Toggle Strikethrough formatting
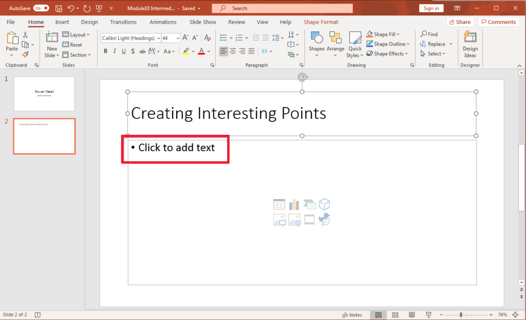This screenshot has height=320, width=526. (x=142, y=51)
